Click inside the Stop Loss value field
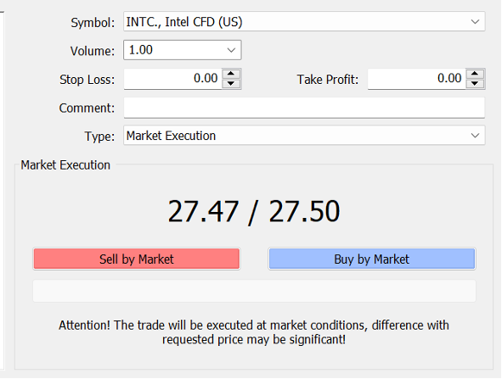 [173, 79]
